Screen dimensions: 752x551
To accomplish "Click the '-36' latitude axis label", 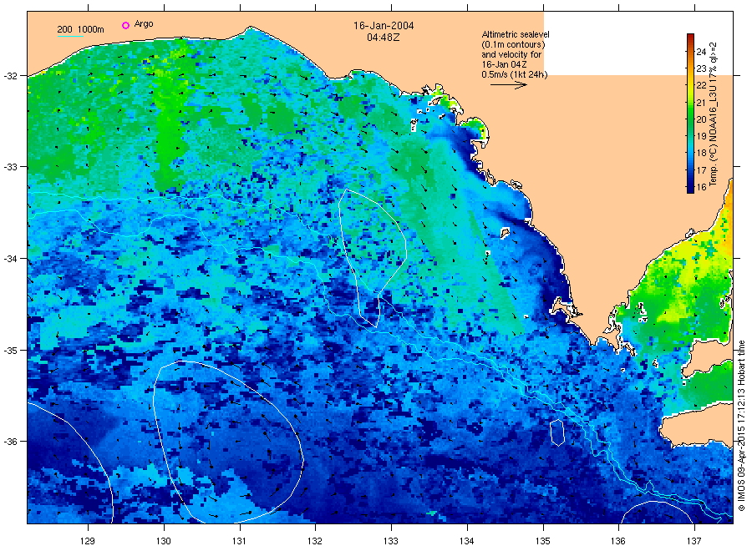I will (x=11, y=442).
